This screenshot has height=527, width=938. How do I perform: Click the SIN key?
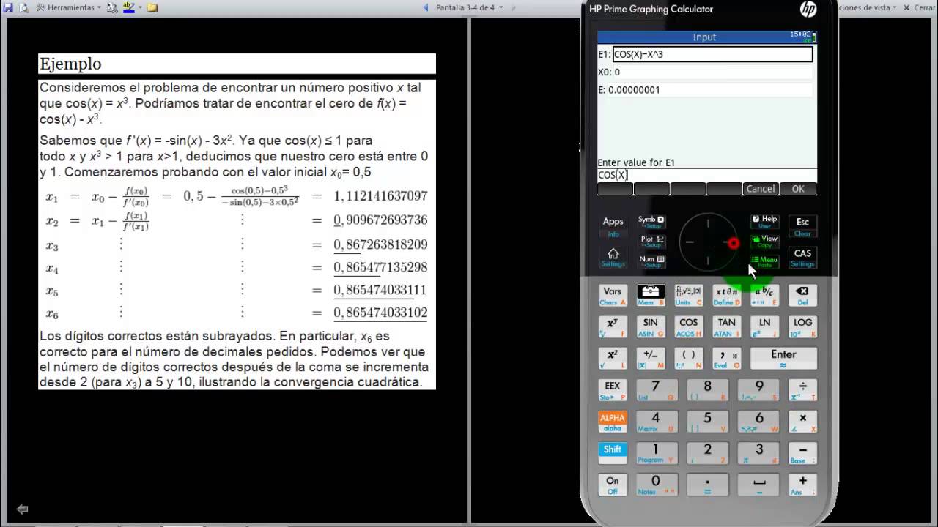click(651, 326)
